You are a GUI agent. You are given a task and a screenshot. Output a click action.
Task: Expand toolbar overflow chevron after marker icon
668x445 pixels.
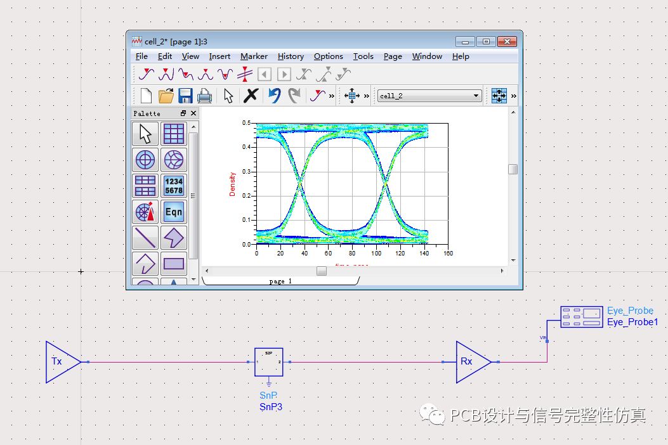(x=331, y=96)
